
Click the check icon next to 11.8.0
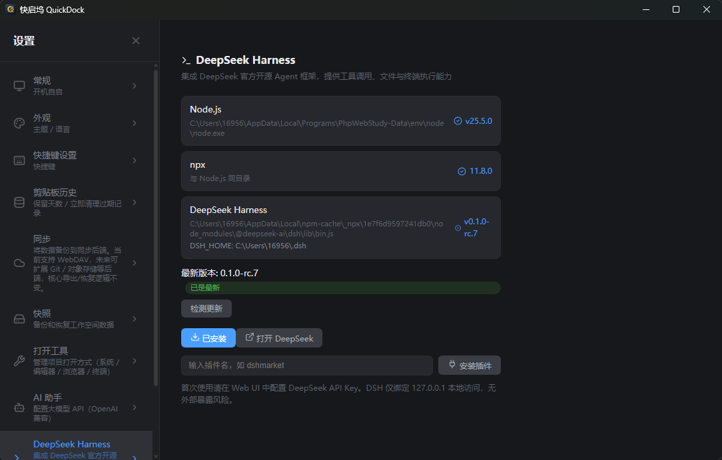coord(462,171)
